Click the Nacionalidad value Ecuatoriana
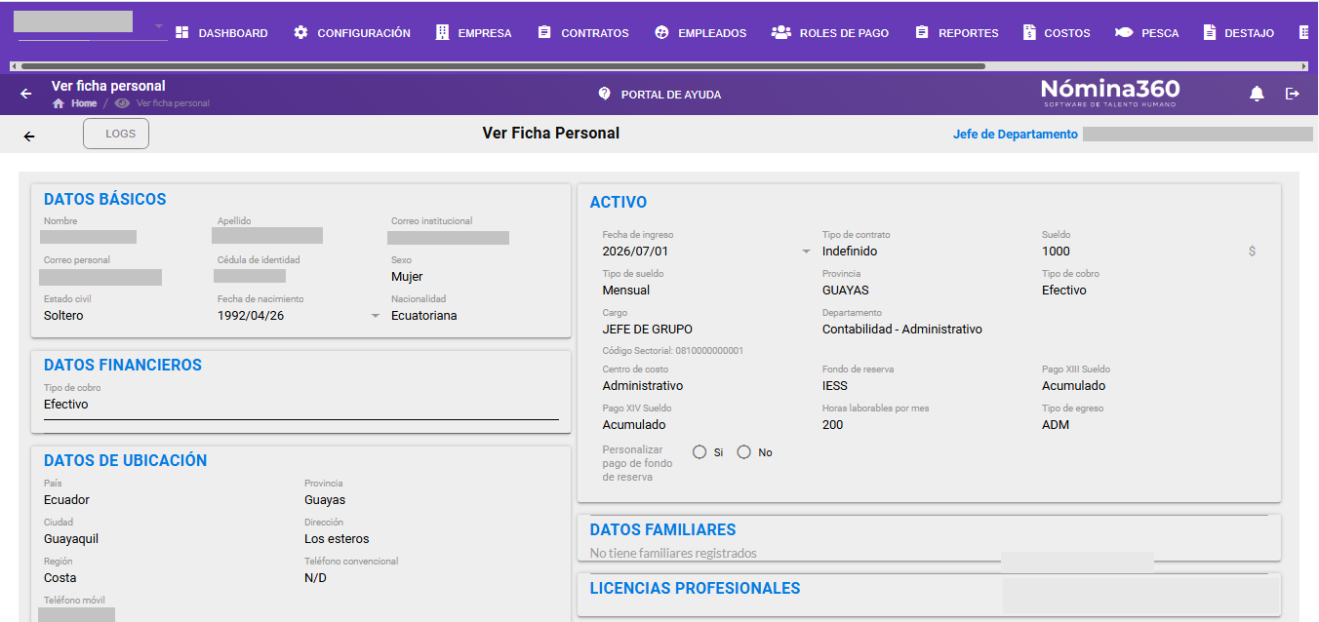Viewport: 1319px width, 622px height. tap(424, 316)
